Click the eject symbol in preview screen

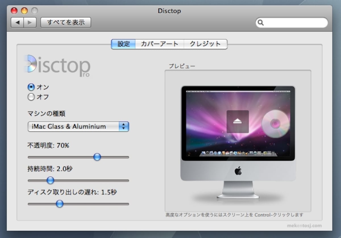click(x=238, y=121)
